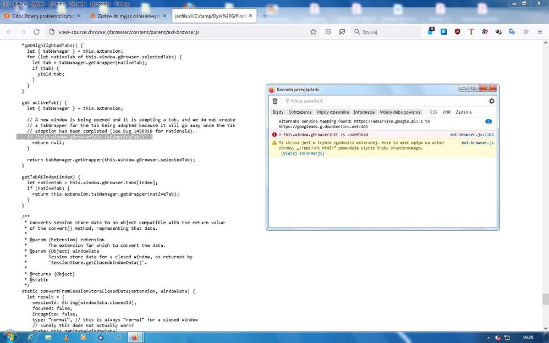
Task: Toggle the XHR filter in console
Action: point(447,112)
